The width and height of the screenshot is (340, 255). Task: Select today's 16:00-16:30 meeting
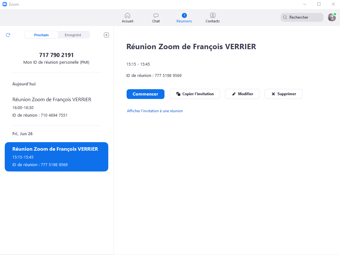pyautogui.click(x=57, y=107)
